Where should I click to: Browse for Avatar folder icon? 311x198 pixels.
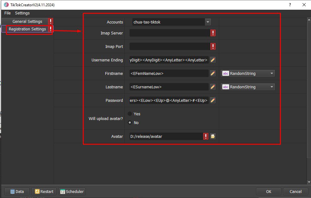213,136
